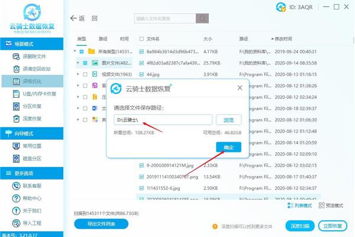The width and height of the screenshot is (355, 237).
Task: Uncheck 9-200G00914121M.jpg checkbox
Action: pos(141,165)
